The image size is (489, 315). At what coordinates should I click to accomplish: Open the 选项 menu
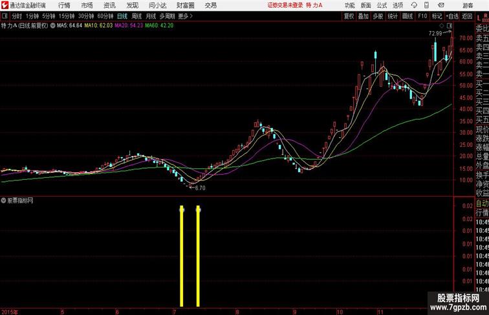[x=398, y=5]
